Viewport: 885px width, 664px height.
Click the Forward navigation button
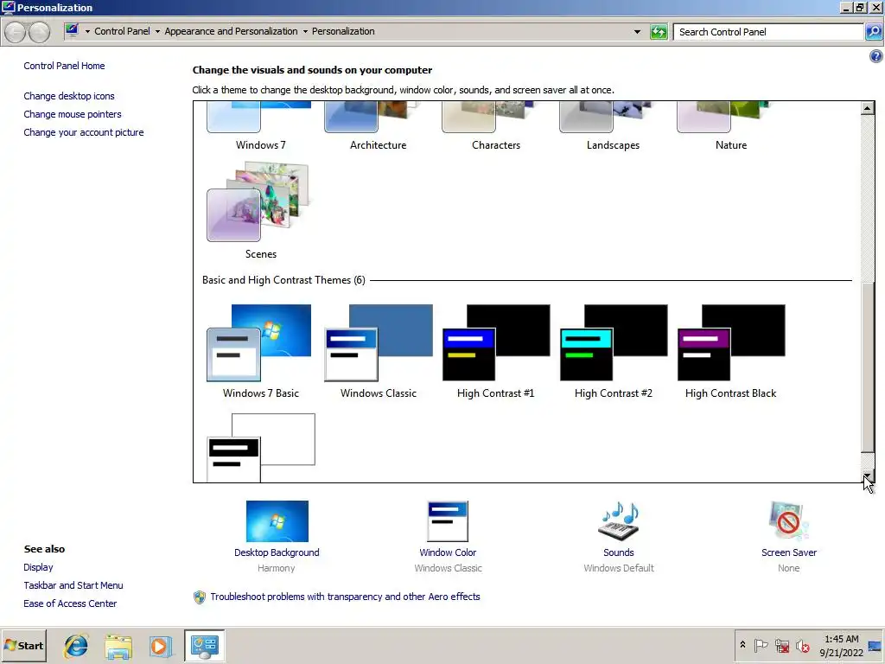click(x=39, y=32)
